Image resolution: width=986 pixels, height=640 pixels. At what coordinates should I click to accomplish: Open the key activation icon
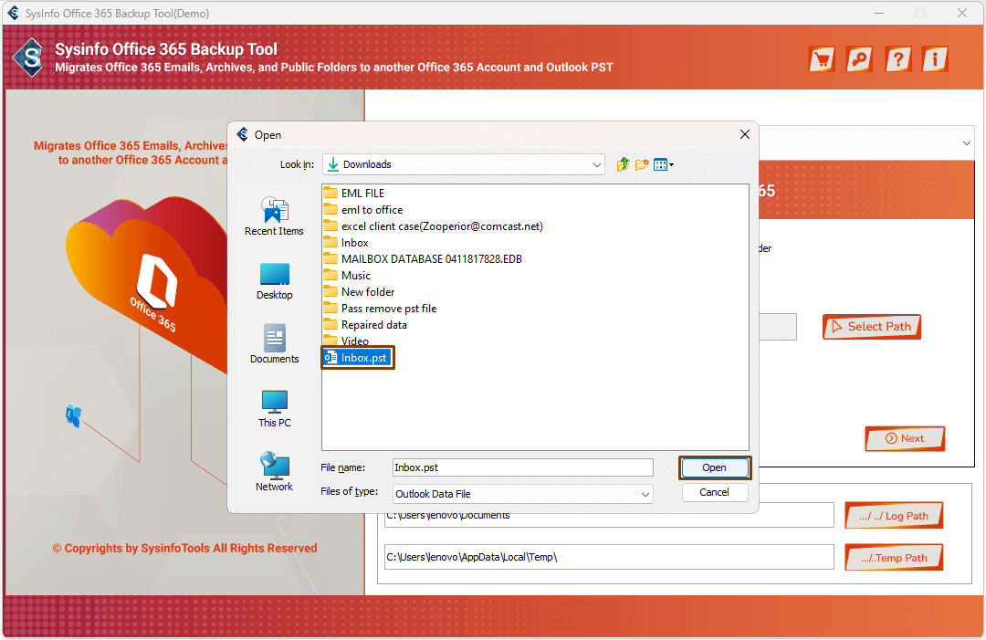point(859,59)
